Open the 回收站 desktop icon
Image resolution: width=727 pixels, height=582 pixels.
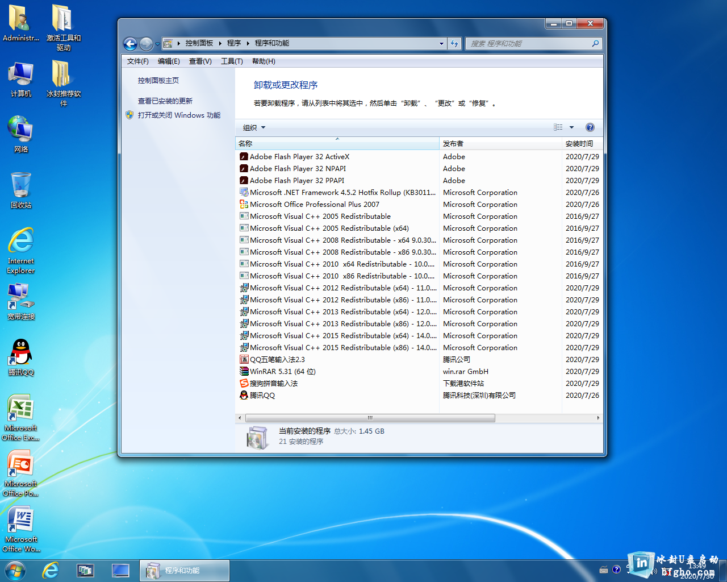click(x=21, y=190)
